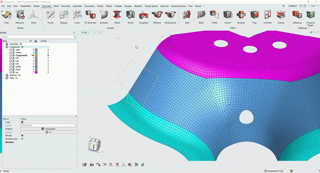
Task: Select the Stitch tool
Action: pyautogui.click(x=201, y=15)
